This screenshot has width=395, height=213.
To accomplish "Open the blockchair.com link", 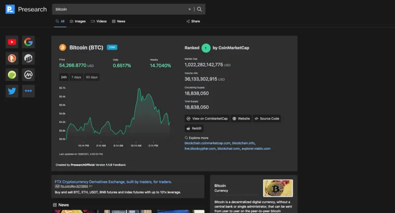I will point(229,148).
